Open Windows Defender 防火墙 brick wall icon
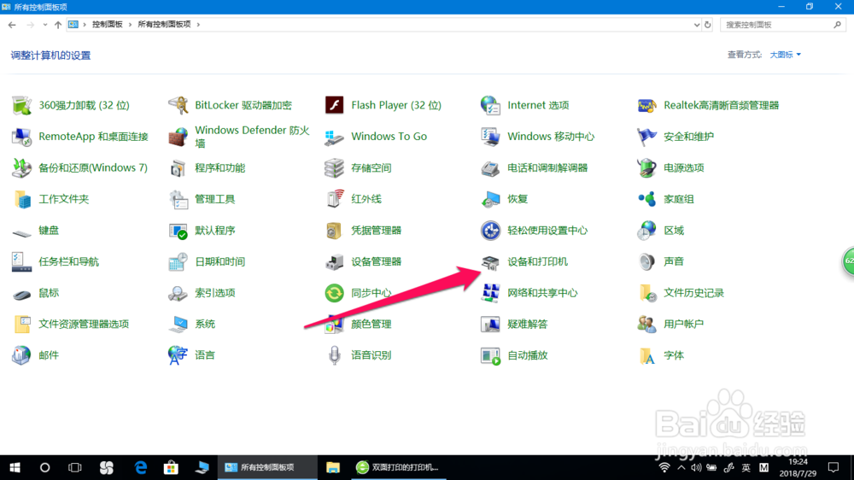 [x=178, y=136]
